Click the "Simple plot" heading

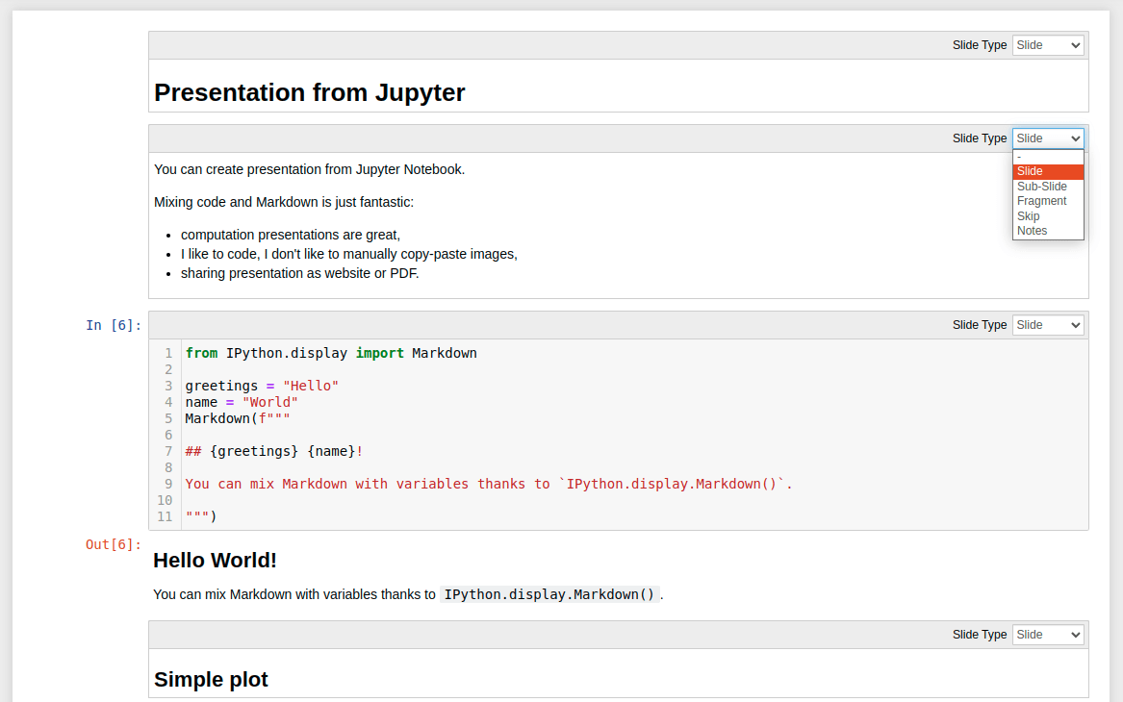211,679
